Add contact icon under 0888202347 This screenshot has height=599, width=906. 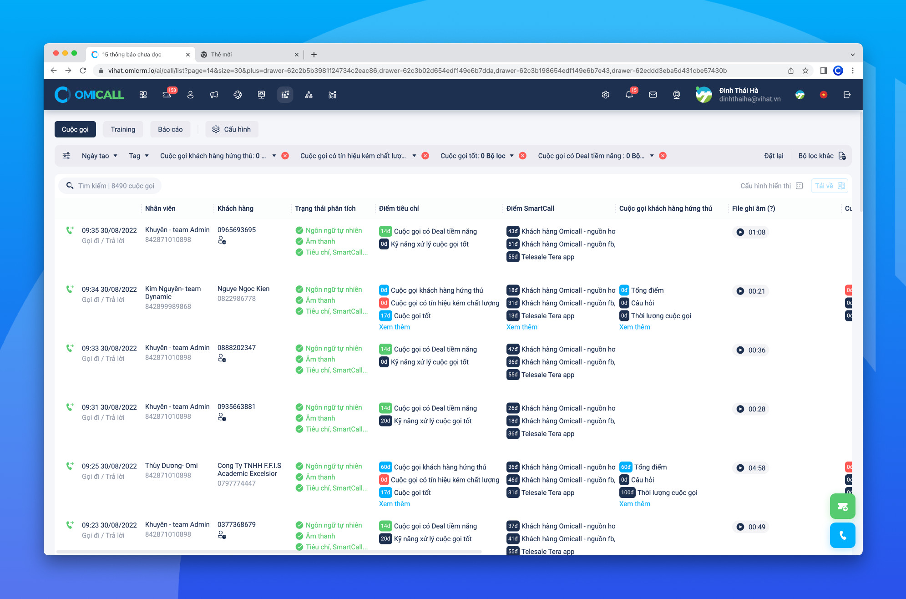pos(222,358)
